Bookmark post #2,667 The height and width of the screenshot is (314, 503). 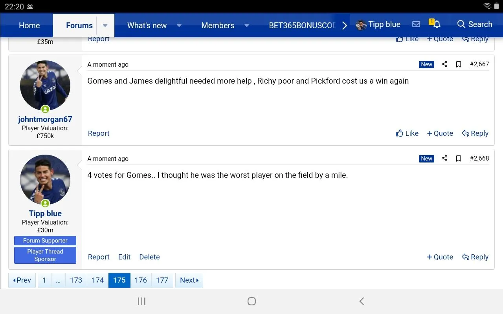(x=458, y=64)
